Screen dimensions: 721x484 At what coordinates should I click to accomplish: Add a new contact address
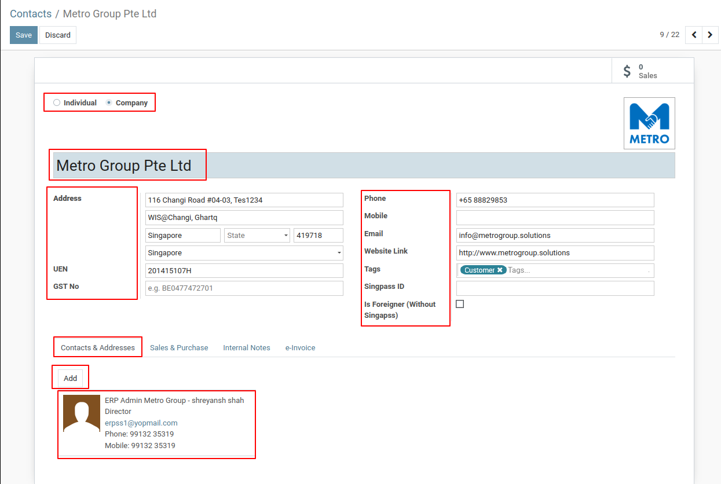(x=71, y=378)
